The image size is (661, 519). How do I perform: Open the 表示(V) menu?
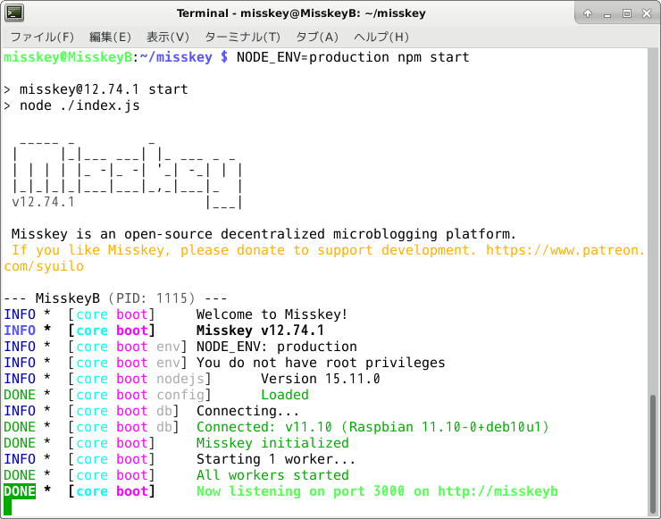(168, 38)
